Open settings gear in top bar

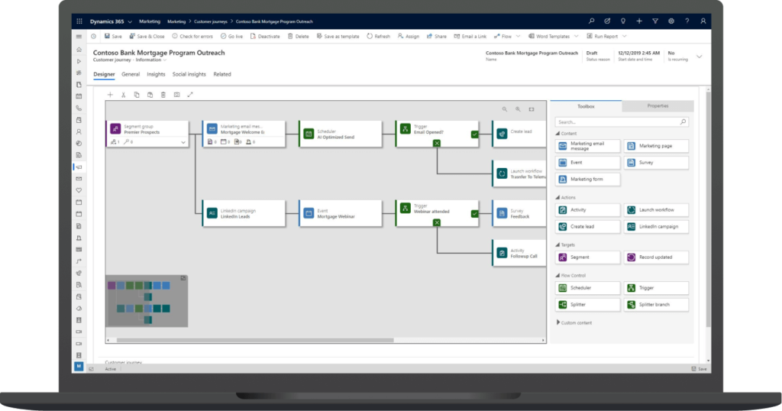tap(671, 21)
